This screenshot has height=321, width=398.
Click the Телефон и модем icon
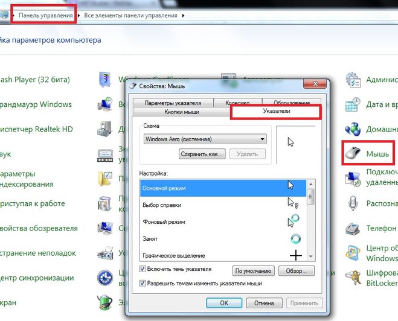[353, 229]
